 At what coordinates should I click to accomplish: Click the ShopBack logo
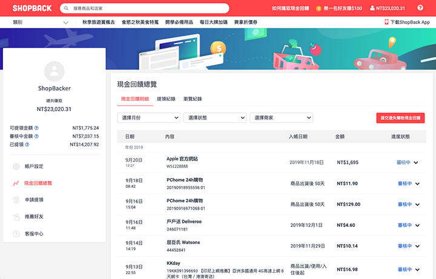(32, 8)
